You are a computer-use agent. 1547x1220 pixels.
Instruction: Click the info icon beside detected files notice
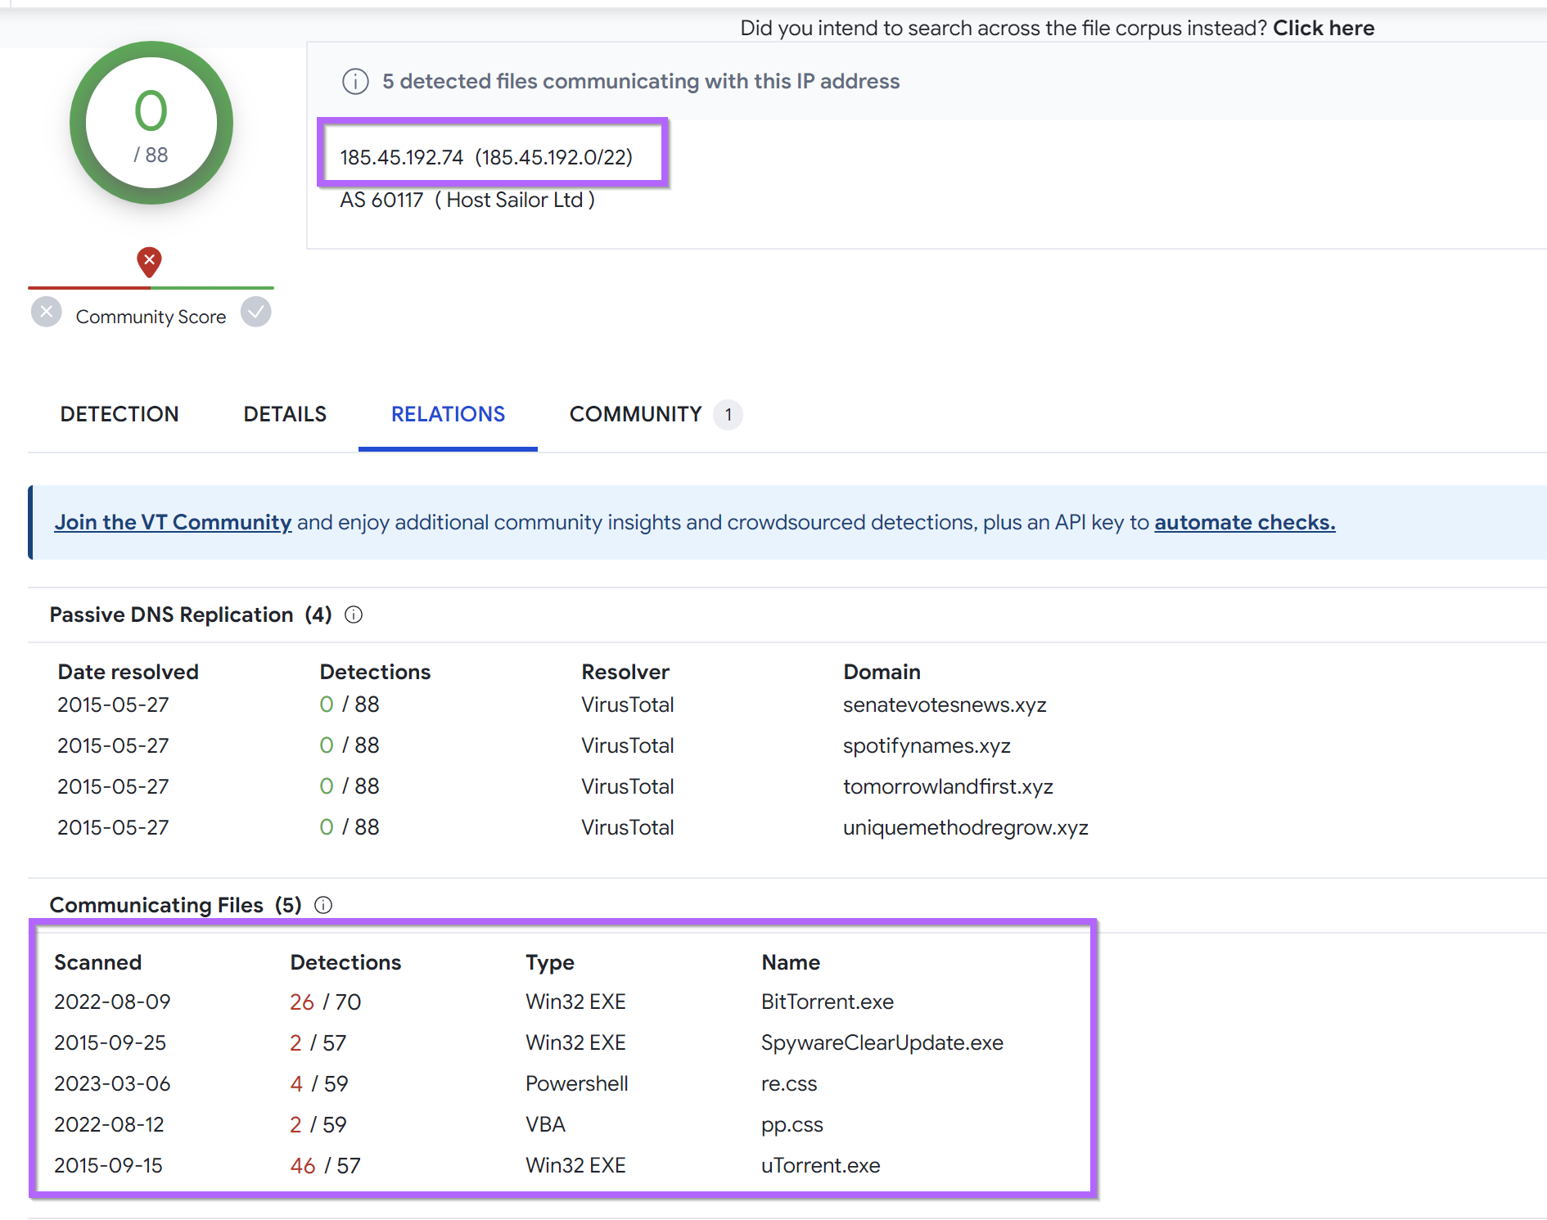pyautogui.click(x=355, y=82)
